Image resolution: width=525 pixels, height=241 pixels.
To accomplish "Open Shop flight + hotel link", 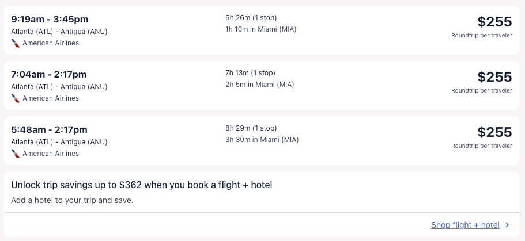I will click(464, 225).
